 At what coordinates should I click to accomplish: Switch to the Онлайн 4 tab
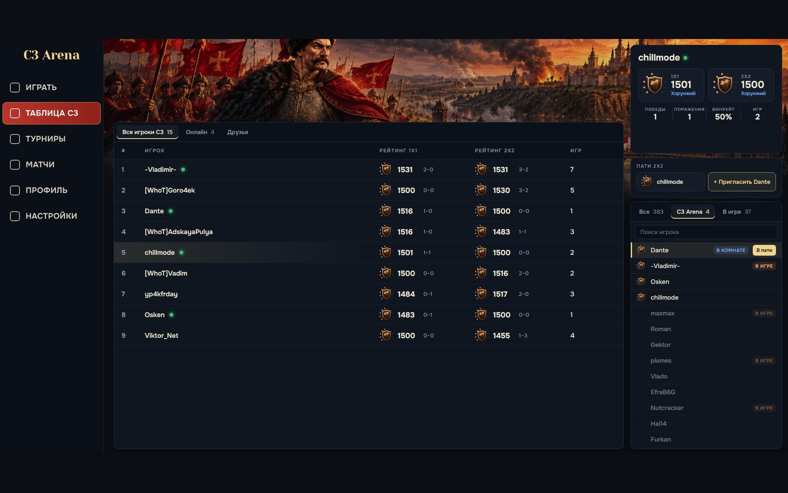pos(200,132)
